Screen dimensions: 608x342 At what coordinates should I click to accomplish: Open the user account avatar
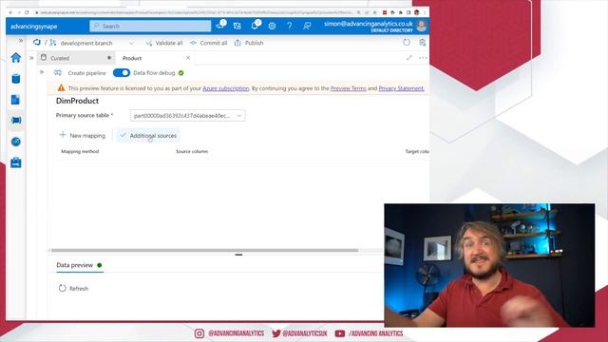pos(422,27)
